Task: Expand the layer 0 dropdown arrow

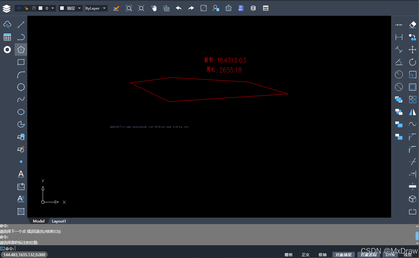Action: [52, 8]
